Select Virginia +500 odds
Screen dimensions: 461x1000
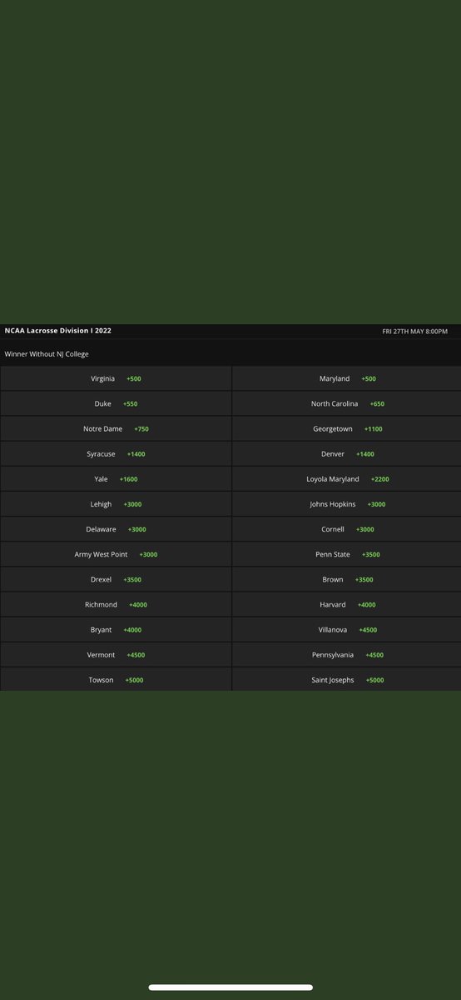[116, 378]
